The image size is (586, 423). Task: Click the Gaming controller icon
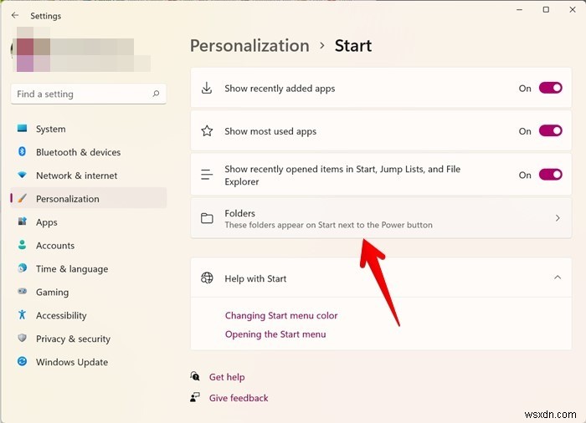[21, 293]
